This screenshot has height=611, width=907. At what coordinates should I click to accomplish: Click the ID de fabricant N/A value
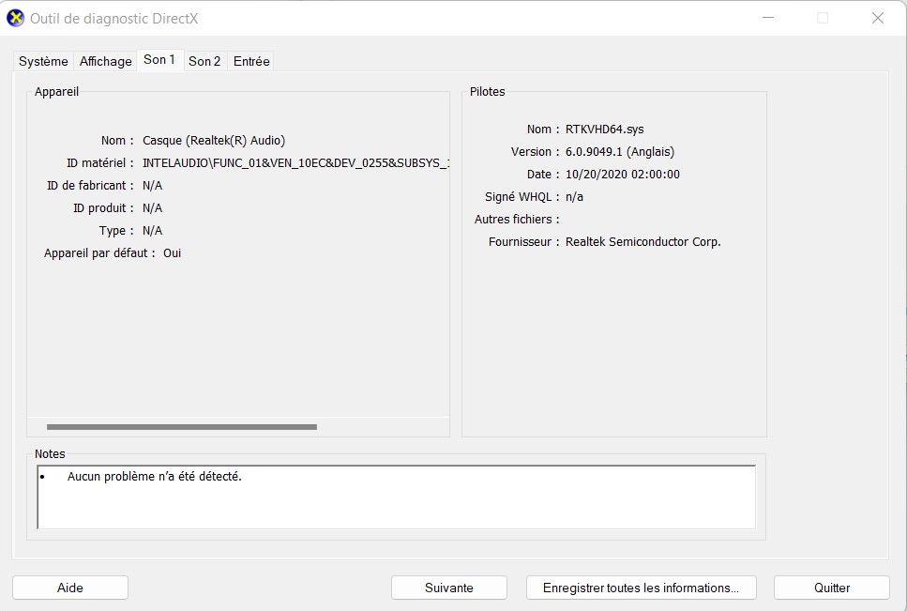pyautogui.click(x=152, y=186)
